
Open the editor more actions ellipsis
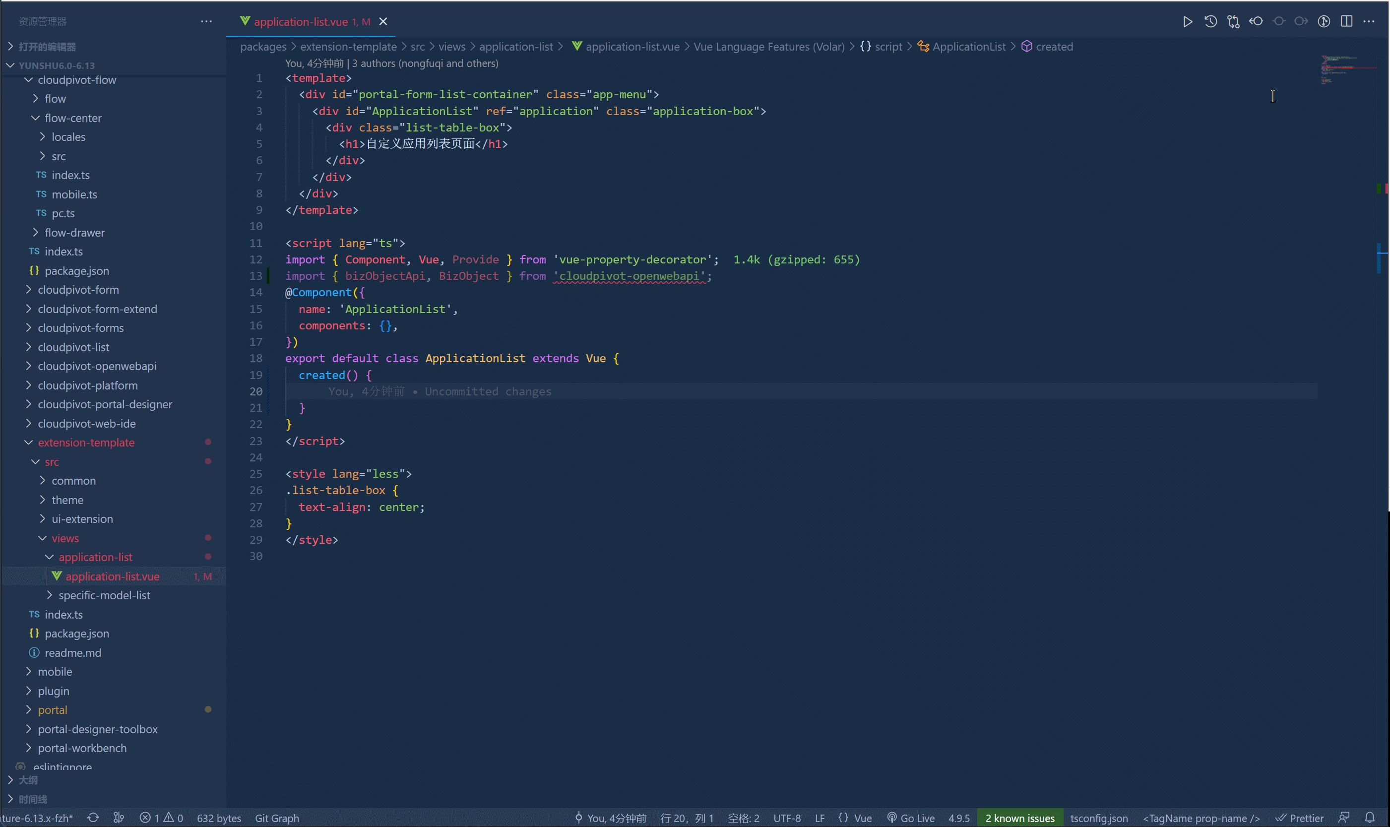(1369, 22)
